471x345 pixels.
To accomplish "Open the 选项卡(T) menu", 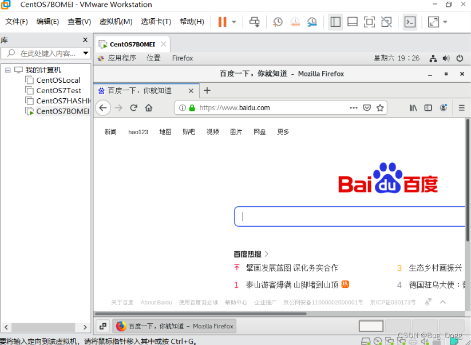I will tap(156, 22).
